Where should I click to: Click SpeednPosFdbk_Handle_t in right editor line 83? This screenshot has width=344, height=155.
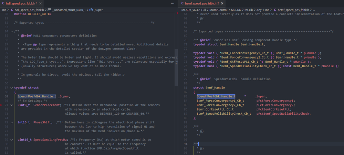(216, 96)
